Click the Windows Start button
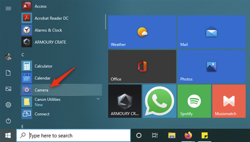The width and height of the screenshot is (250, 142). (8, 135)
